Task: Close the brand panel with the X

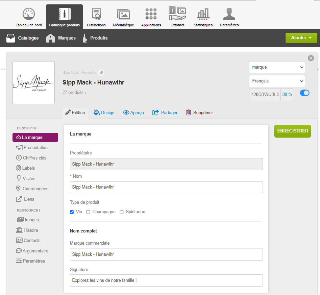Action: point(311,58)
